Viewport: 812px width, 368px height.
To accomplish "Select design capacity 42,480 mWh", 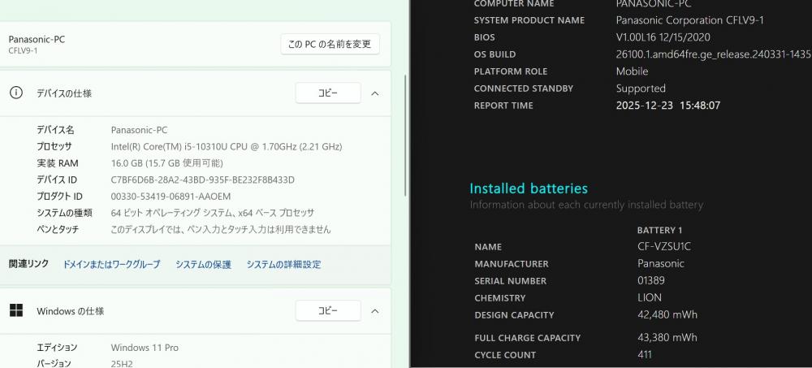I will coord(667,314).
